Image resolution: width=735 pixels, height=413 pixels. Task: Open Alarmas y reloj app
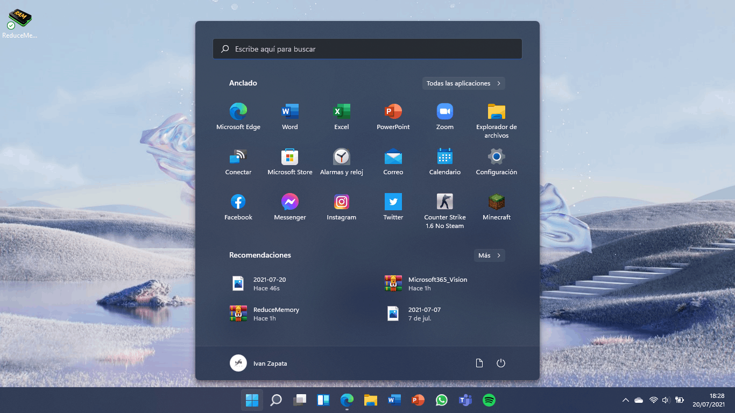click(x=342, y=162)
